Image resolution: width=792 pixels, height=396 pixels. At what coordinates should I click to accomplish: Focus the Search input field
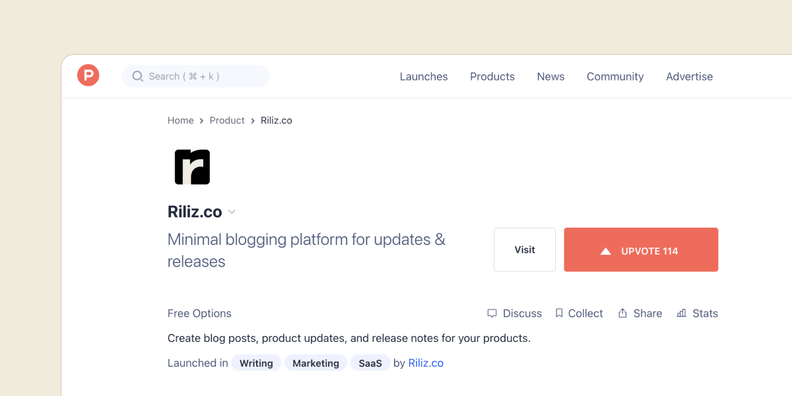pos(195,76)
